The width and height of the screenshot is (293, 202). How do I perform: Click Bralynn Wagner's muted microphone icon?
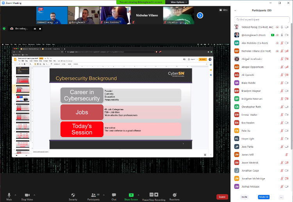coord(282,91)
